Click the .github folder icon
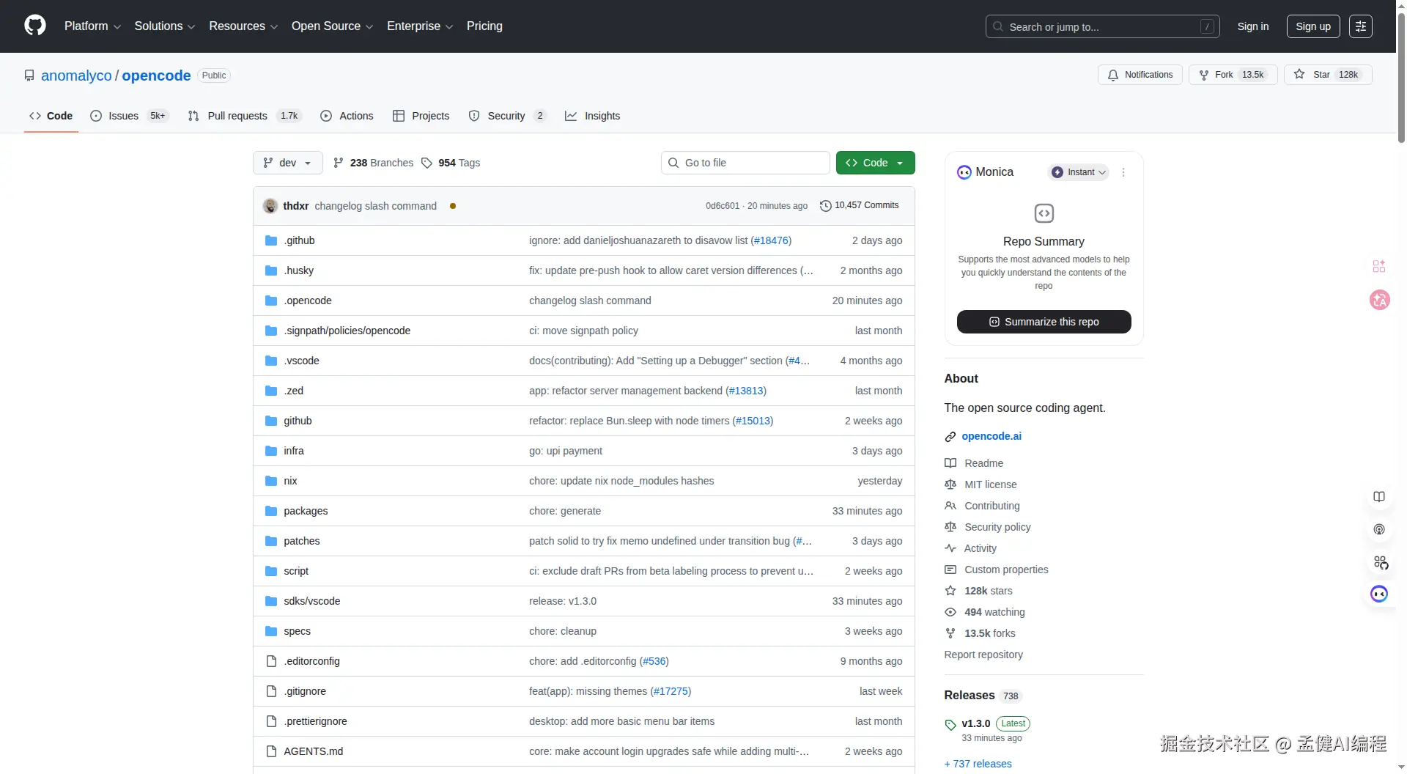Screen dimensions: 1407x774 click(x=270, y=240)
